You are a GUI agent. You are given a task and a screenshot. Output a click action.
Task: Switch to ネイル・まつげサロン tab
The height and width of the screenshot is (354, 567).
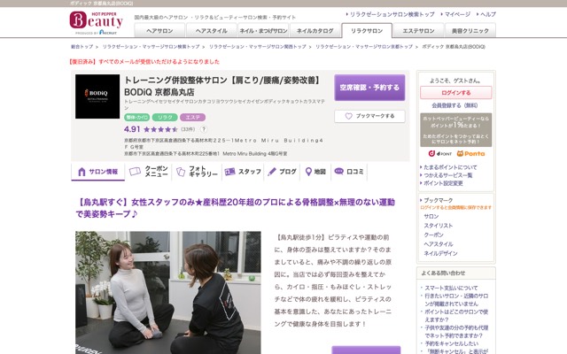263,31
